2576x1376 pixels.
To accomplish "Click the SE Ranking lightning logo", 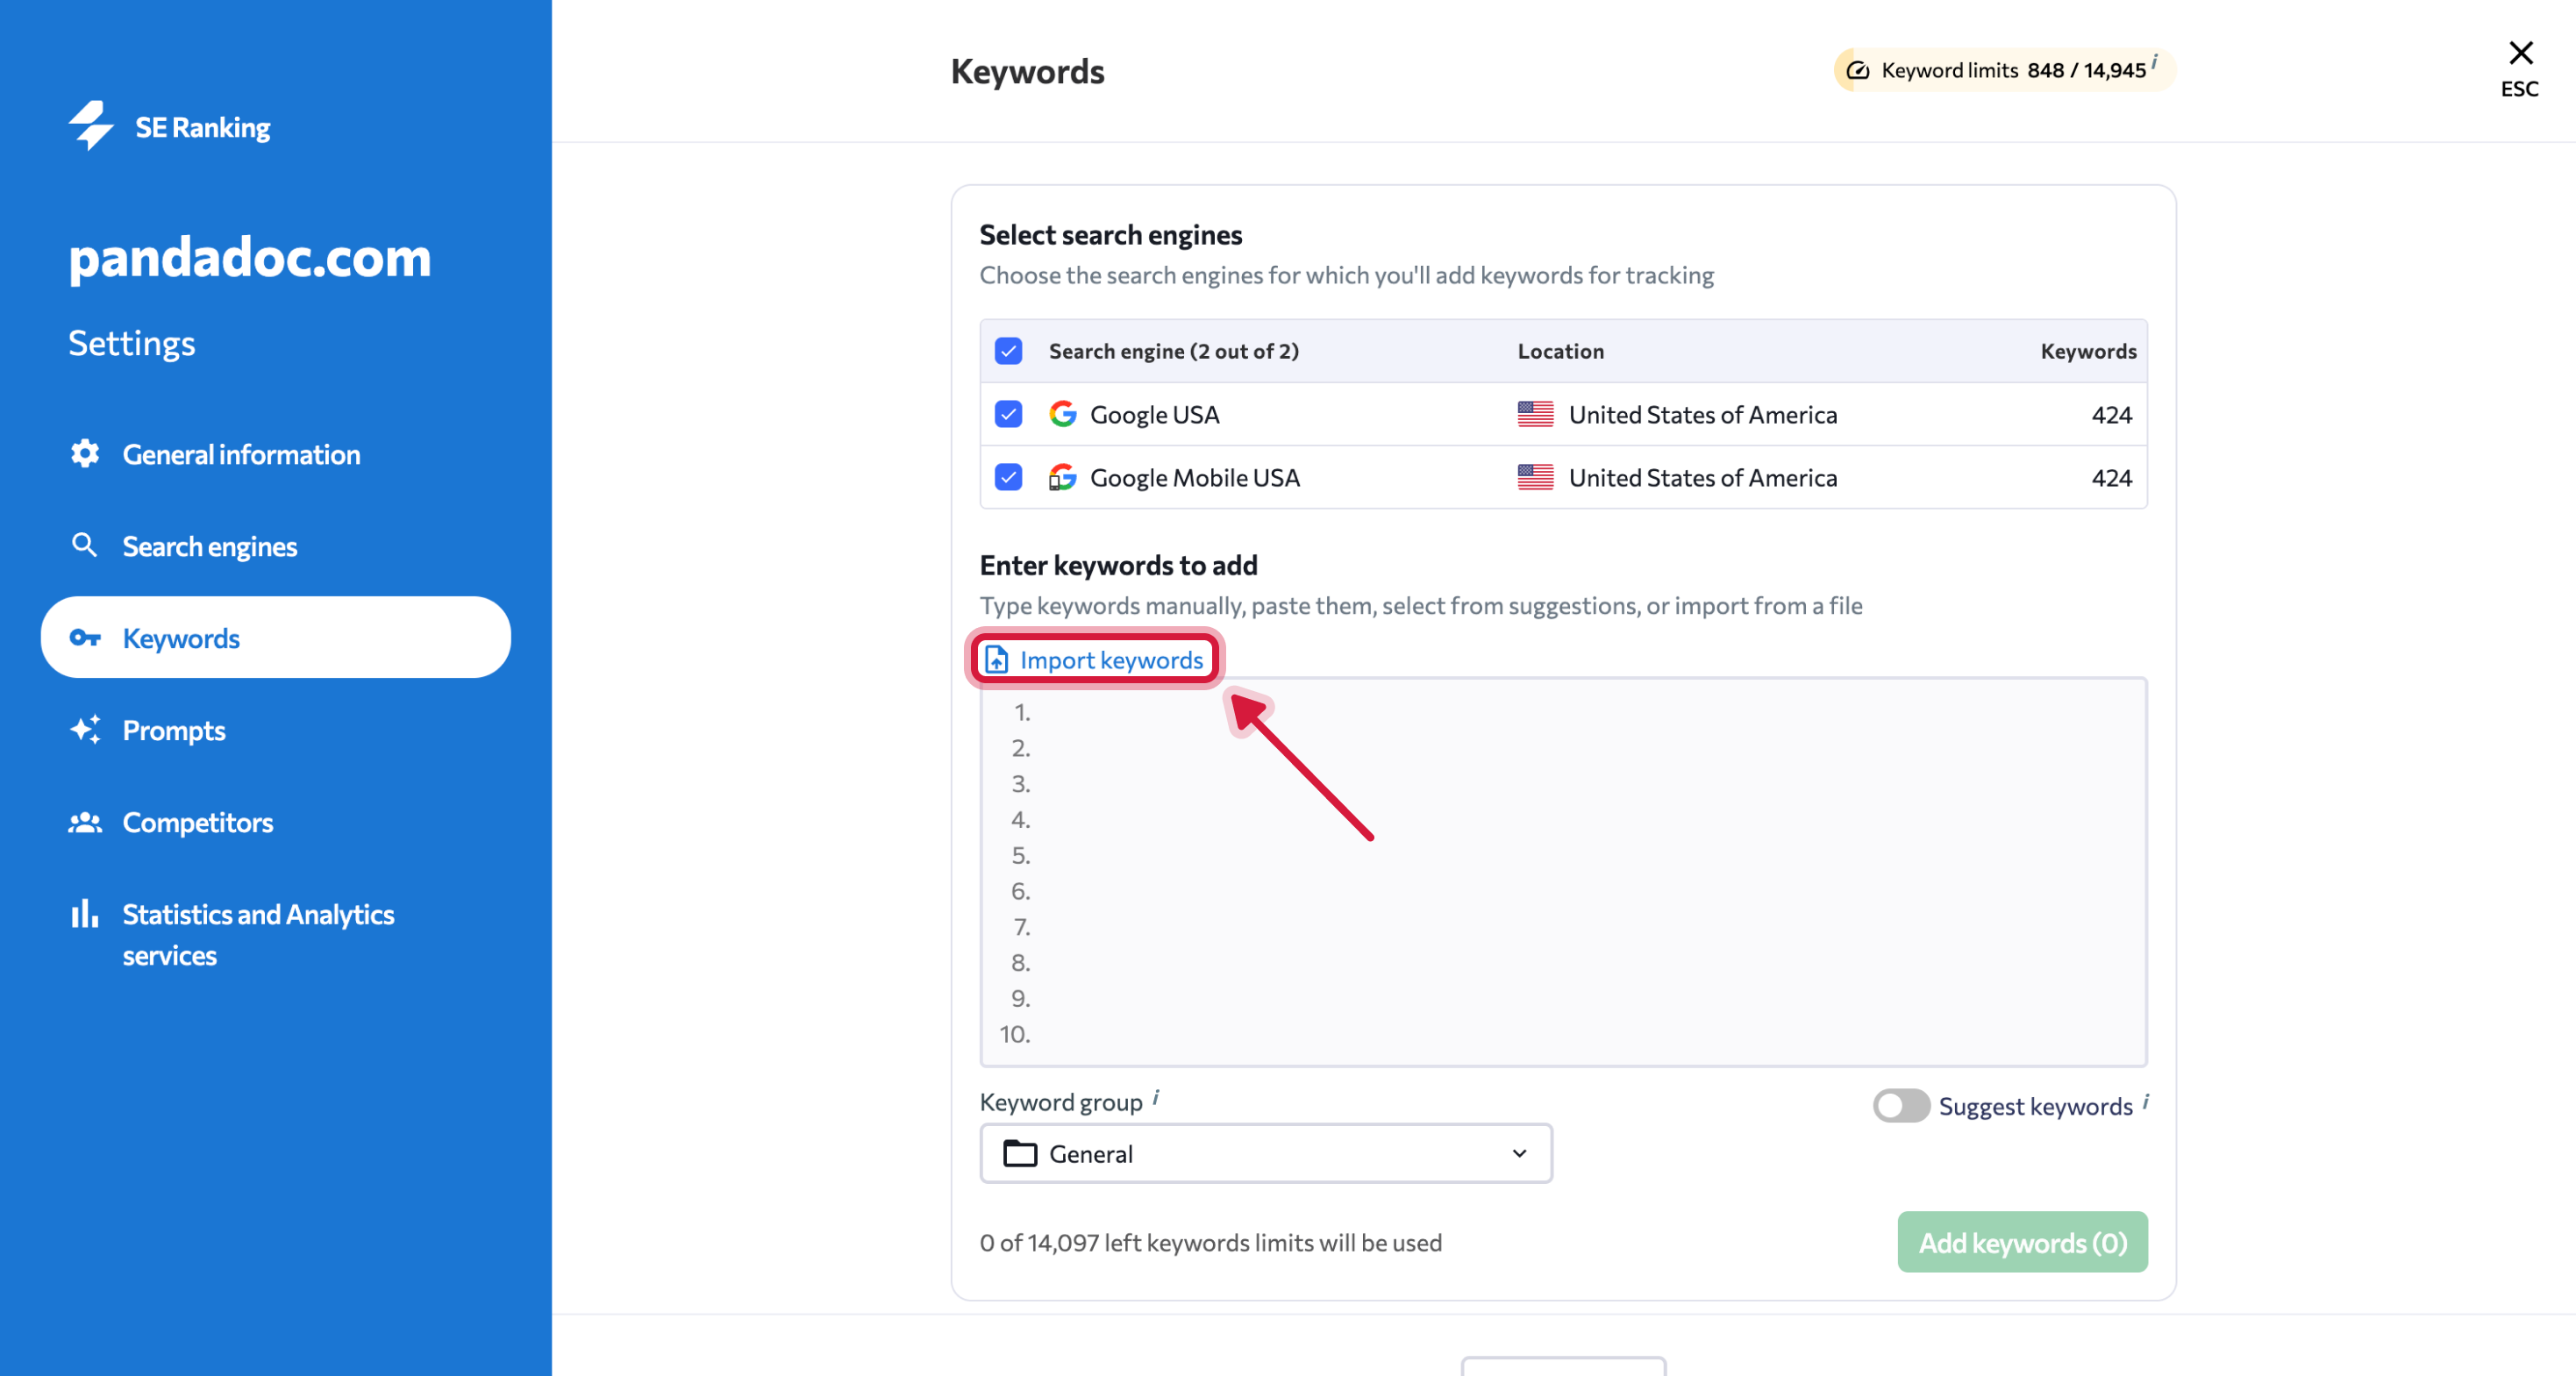I will tap(91, 126).
